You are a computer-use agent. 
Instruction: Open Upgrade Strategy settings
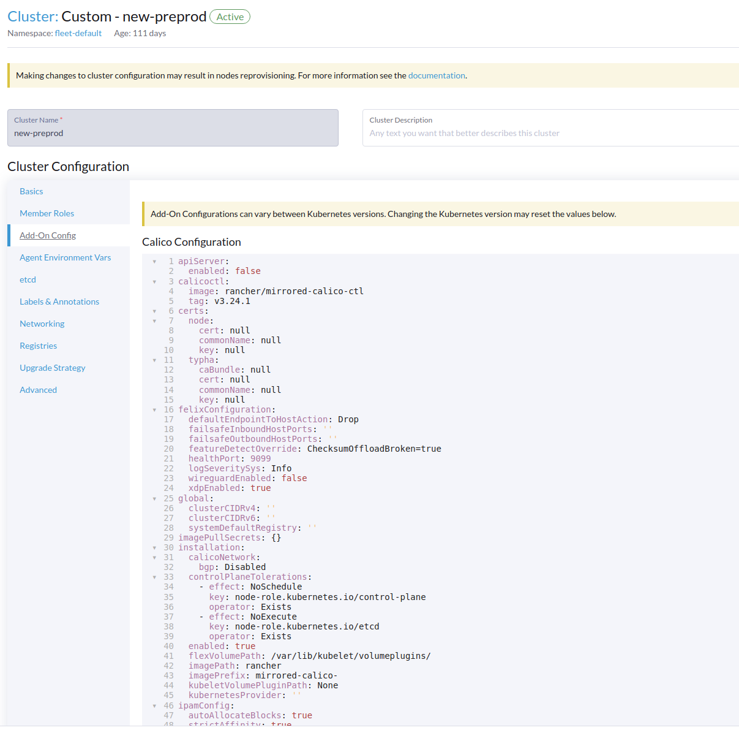coord(53,367)
